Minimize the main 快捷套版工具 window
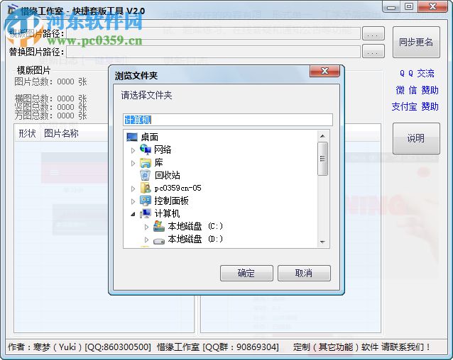Image resolution: width=453 pixels, height=360 pixels. 391,7
